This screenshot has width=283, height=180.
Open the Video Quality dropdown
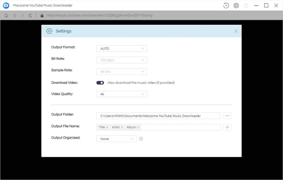tap(122, 94)
